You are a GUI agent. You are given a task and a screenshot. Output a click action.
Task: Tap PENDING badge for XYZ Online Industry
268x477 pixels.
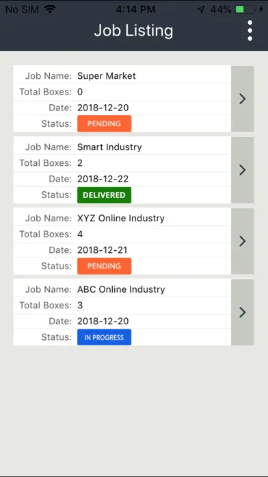point(104,266)
